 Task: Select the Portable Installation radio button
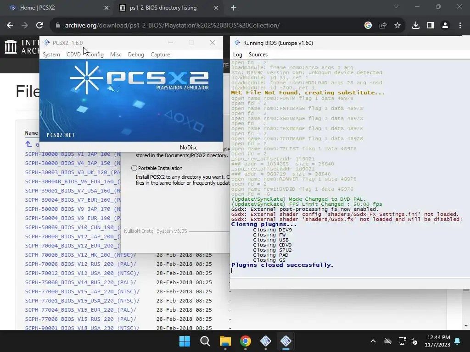click(x=134, y=168)
